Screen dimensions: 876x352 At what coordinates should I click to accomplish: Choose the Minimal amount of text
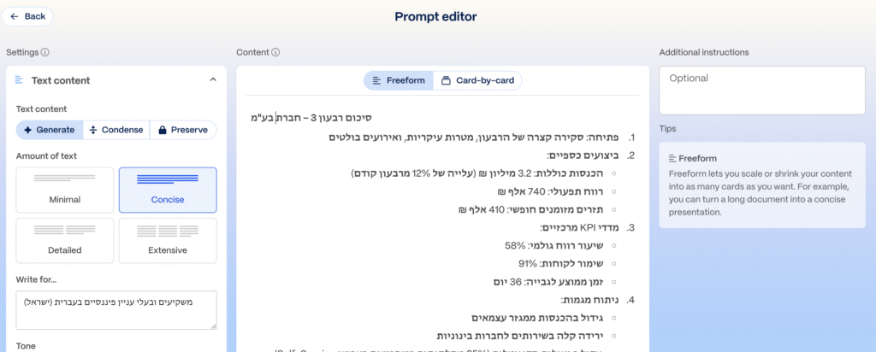pos(65,190)
